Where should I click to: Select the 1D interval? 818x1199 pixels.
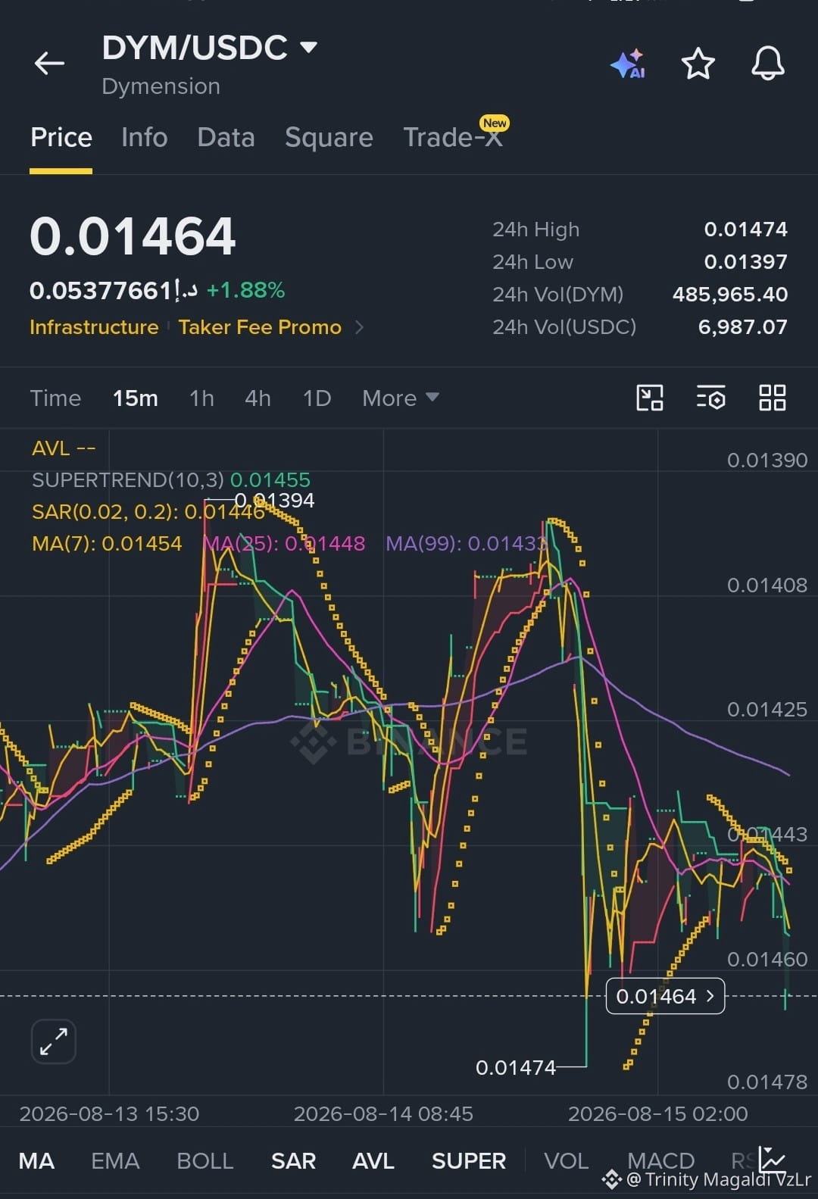(317, 398)
